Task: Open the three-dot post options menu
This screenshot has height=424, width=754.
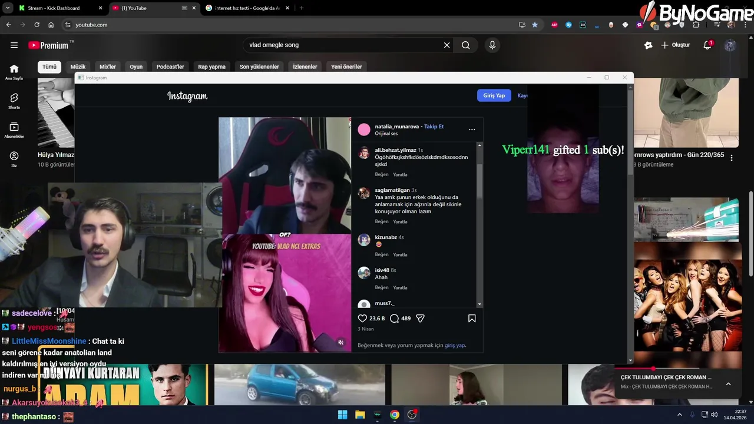Action: 472,130
